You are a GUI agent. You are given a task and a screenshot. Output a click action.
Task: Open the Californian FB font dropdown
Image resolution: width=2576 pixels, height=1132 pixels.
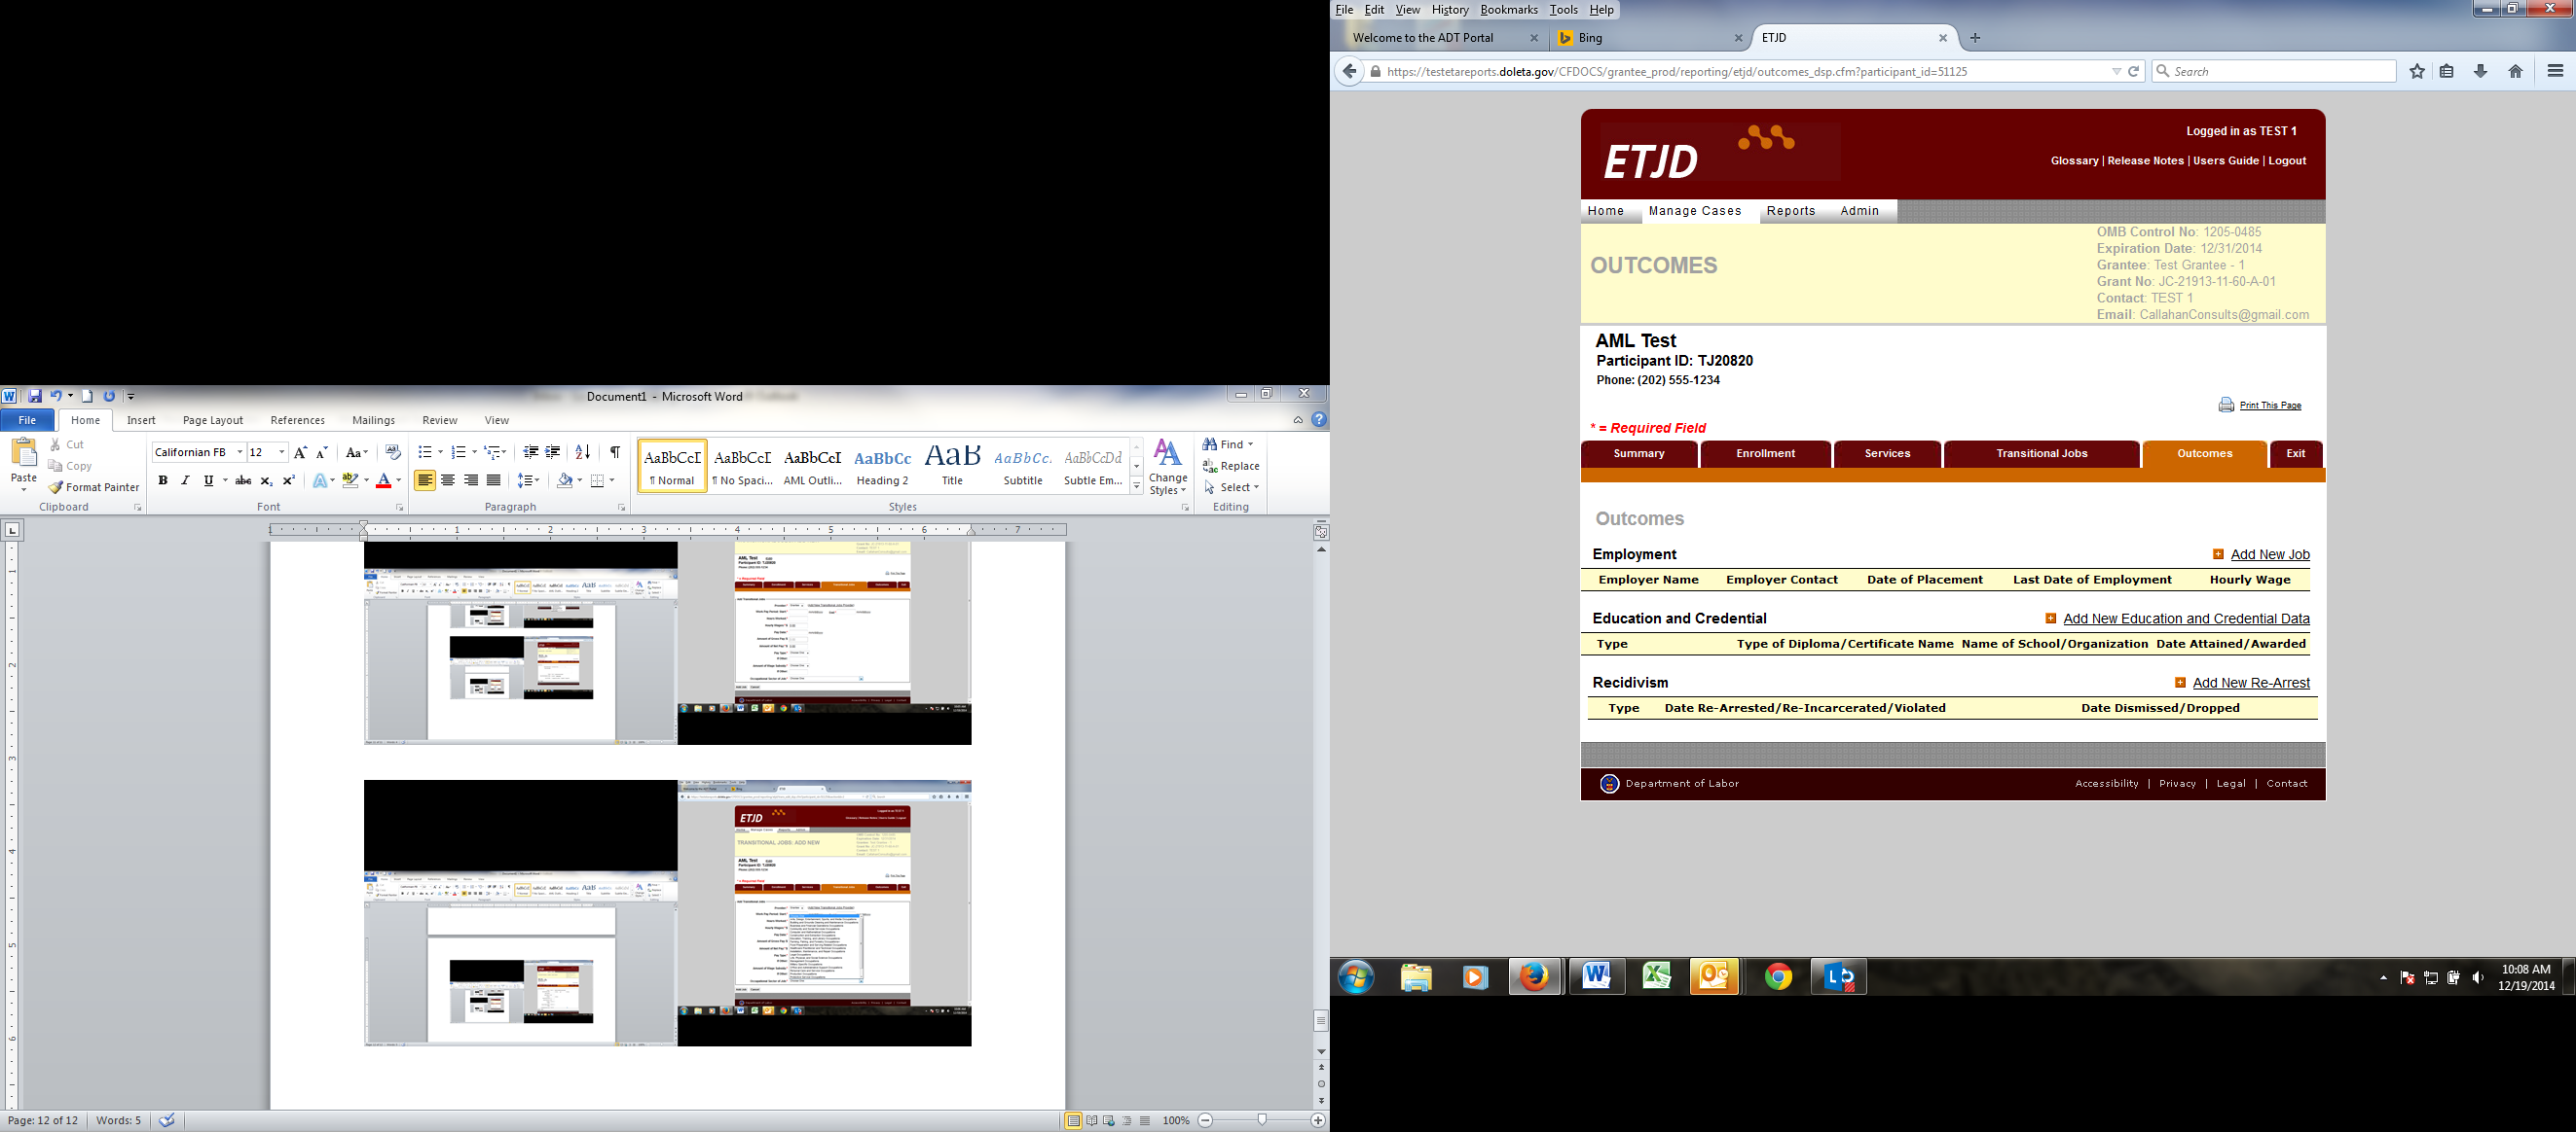coord(240,452)
